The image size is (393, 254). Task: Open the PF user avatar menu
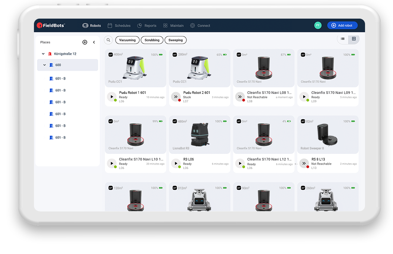(318, 25)
